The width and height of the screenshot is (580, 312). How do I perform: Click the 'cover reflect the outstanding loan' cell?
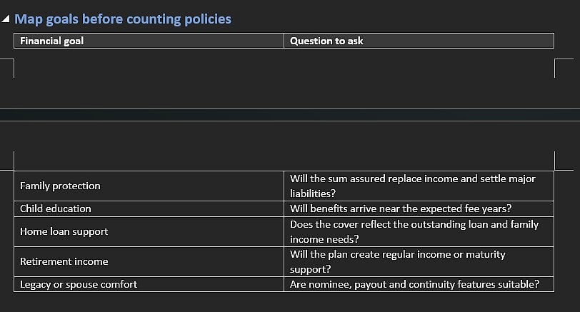click(419, 232)
